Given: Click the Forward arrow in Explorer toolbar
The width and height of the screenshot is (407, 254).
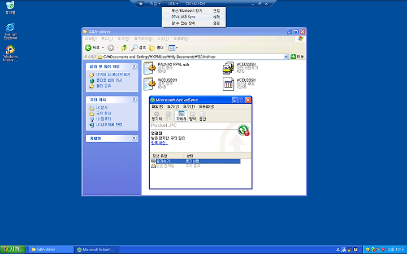Looking at the screenshot, I should 111,47.
